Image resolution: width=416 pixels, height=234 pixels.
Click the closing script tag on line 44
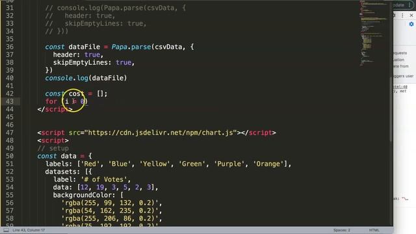(x=55, y=109)
